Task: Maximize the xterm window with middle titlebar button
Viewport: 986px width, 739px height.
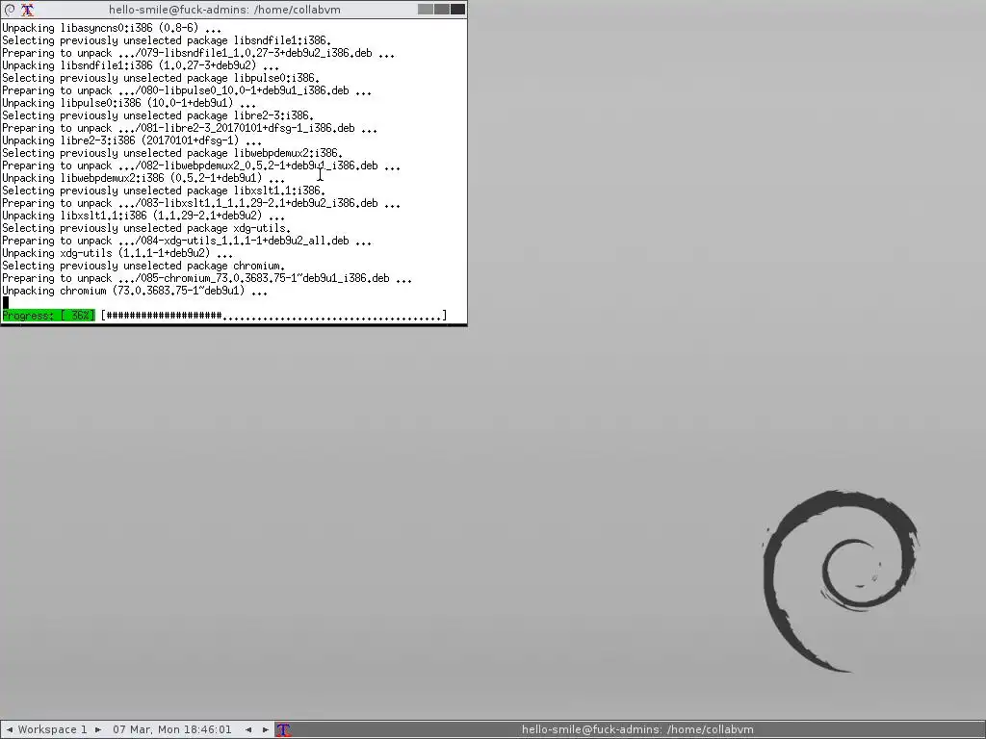Action: 441,10
